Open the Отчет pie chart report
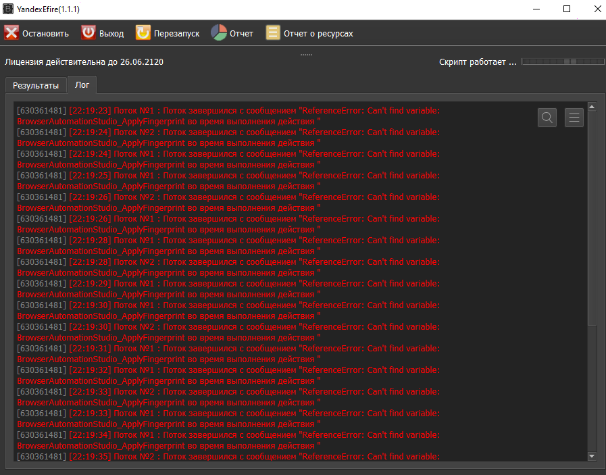This screenshot has height=475, width=606. [x=232, y=33]
